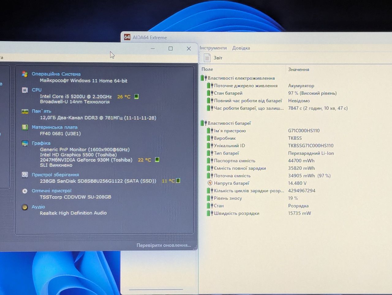Open the Довідка menu

(241, 48)
